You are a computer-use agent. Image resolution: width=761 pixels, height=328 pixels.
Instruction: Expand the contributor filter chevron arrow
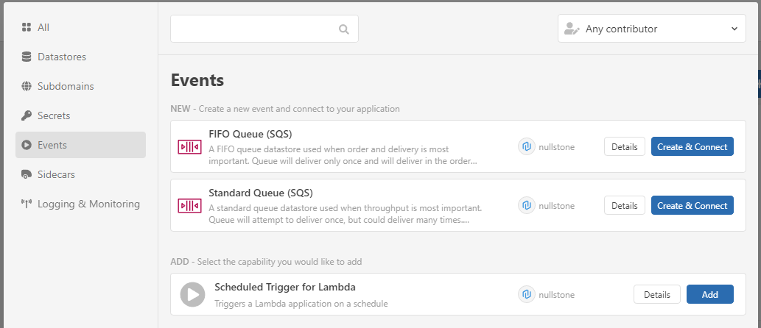click(x=734, y=29)
